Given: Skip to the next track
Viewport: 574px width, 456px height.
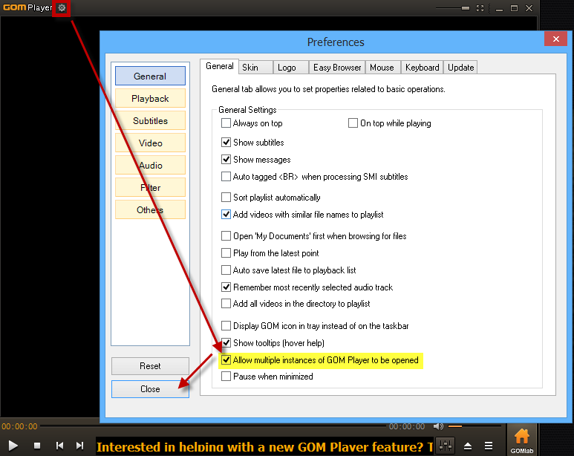Looking at the screenshot, I should coord(79,446).
